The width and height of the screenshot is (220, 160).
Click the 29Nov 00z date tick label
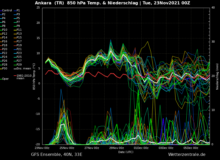tap(116, 148)
